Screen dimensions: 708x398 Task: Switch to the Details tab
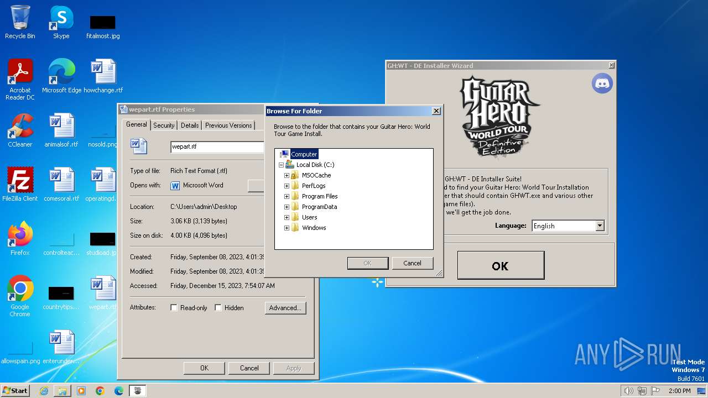point(190,125)
